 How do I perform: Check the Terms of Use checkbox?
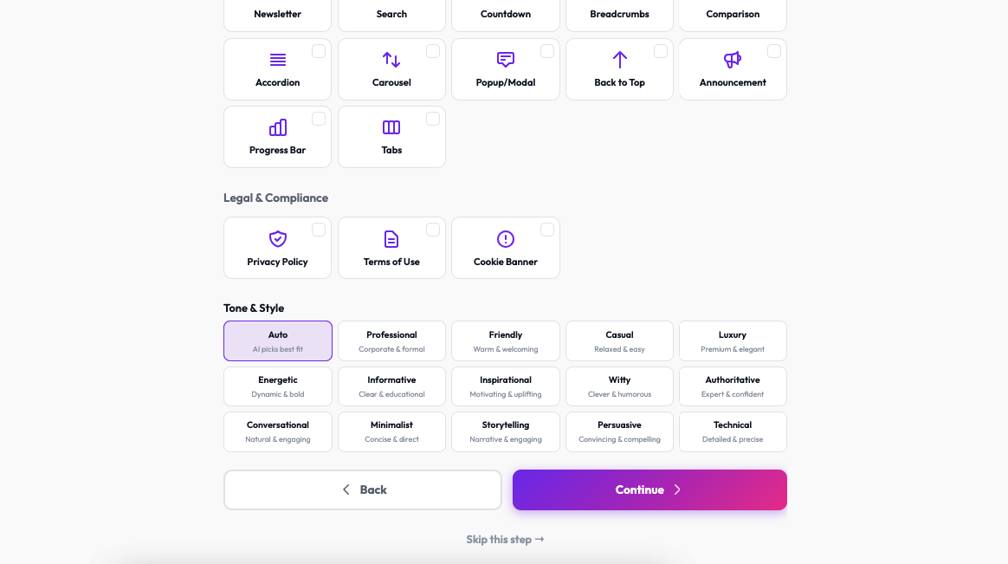point(433,230)
